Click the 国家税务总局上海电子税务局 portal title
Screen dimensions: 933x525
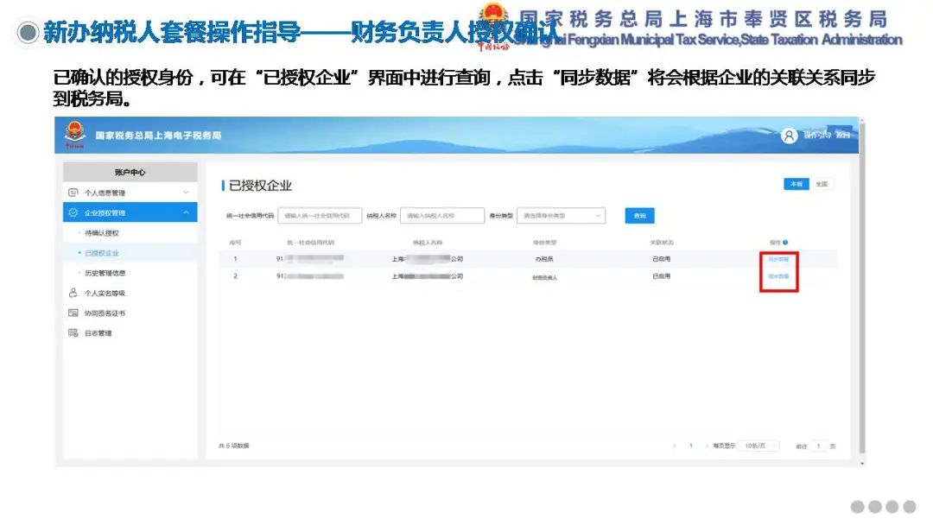click(x=158, y=136)
